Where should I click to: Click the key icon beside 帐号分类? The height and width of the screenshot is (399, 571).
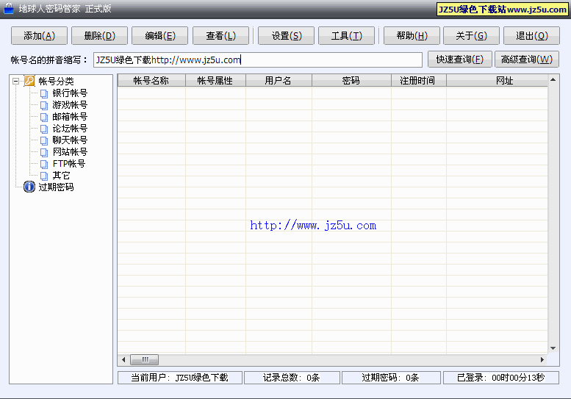[29, 81]
